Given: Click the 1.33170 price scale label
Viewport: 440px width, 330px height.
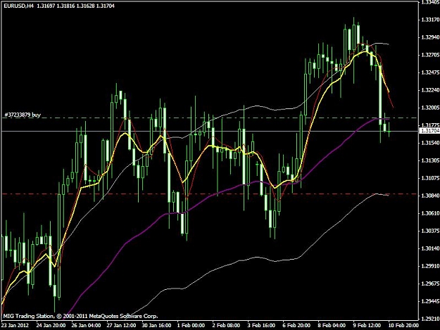Looking at the screenshot, I should pos(430,20).
